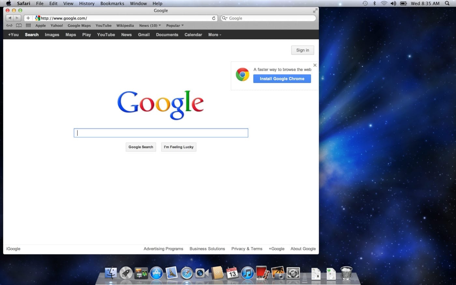Screen dimensions: 456x285
Task: Click the Reading List glasses icon
Action: point(9,25)
